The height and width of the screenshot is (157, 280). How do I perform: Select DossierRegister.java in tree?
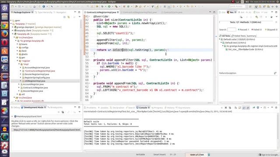33,91
